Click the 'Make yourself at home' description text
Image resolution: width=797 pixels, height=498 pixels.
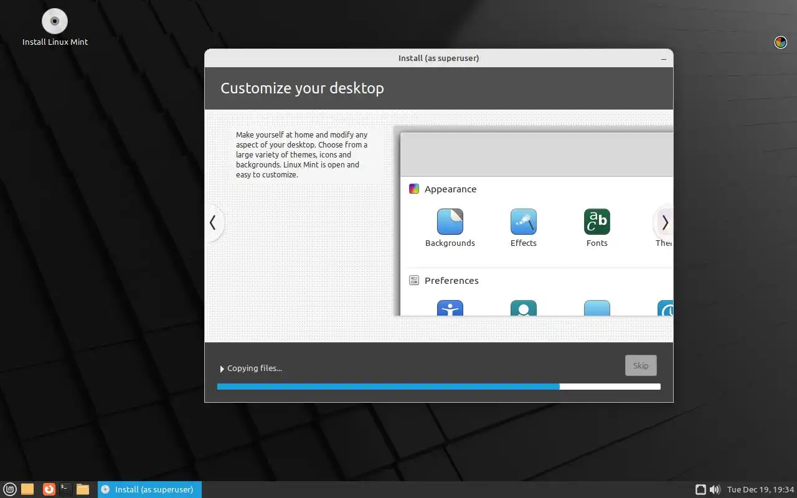click(302, 154)
